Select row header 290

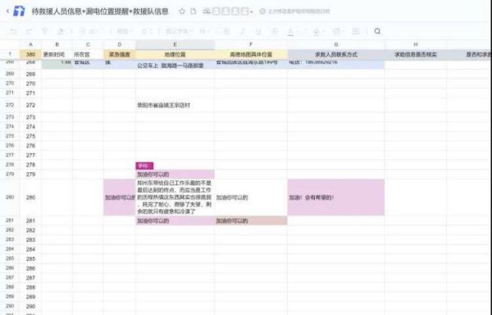pos(10,306)
